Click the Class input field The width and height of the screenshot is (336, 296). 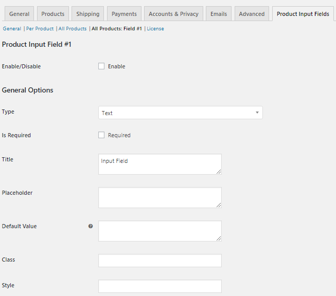click(x=160, y=261)
